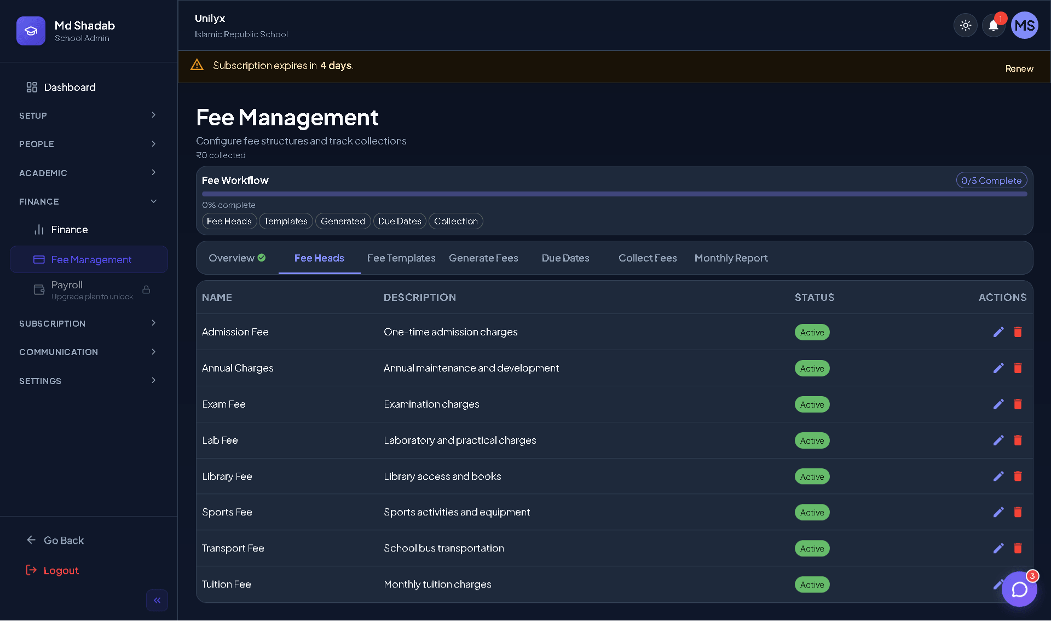Delete the Sports Fee head
This screenshot has height=621, width=1051.
pyautogui.click(x=1018, y=512)
